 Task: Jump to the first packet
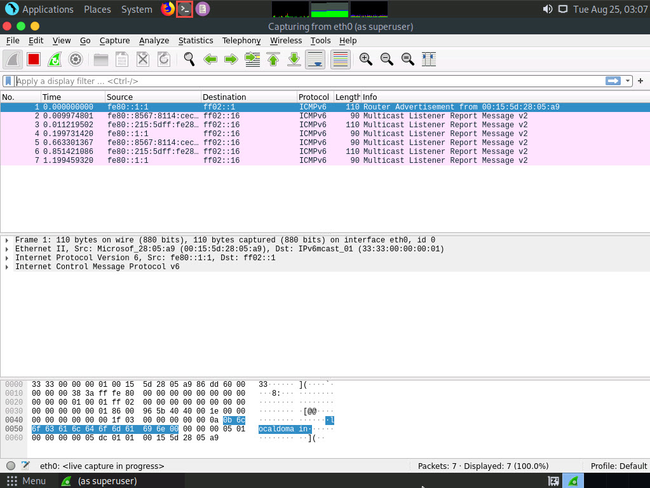point(273,59)
